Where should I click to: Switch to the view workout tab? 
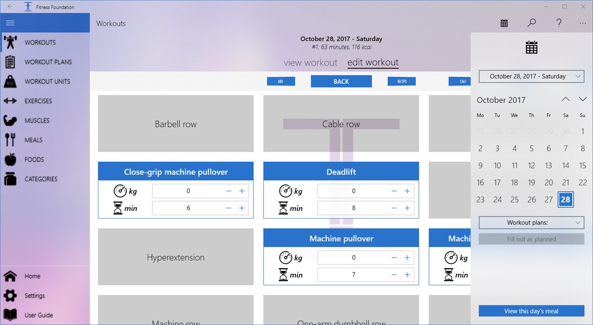[310, 62]
